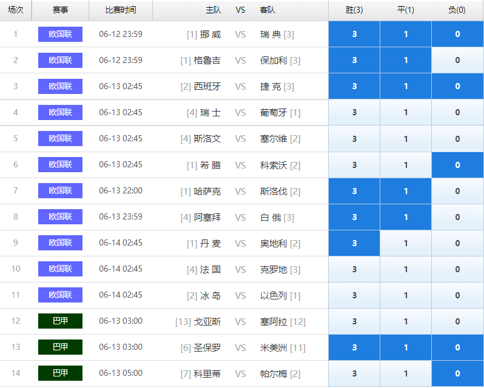Toggle win (3) for match 13 圣保罗 vs 米美洲
Image resolution: width=484 pixels, height=388 pixels.
(354, 347)
